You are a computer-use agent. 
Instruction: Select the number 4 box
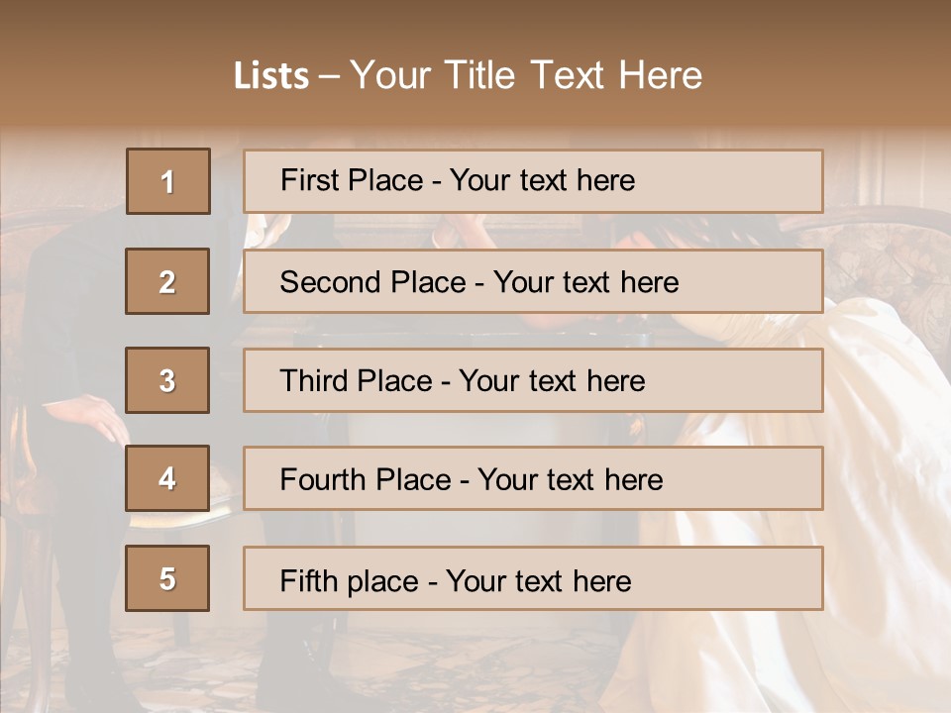coord(167,478)
